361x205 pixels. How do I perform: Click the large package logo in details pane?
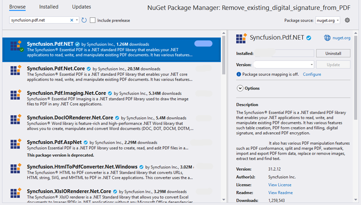click(x=241, y=38)
